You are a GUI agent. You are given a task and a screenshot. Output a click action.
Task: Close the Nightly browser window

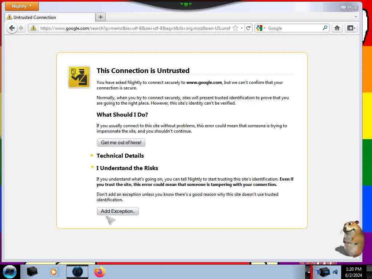click(356, 8)
